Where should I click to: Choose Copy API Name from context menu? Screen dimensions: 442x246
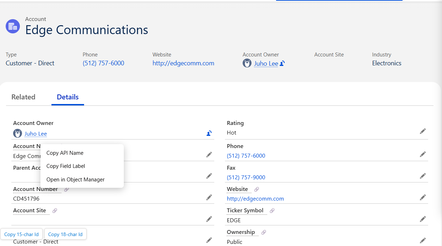82,153
